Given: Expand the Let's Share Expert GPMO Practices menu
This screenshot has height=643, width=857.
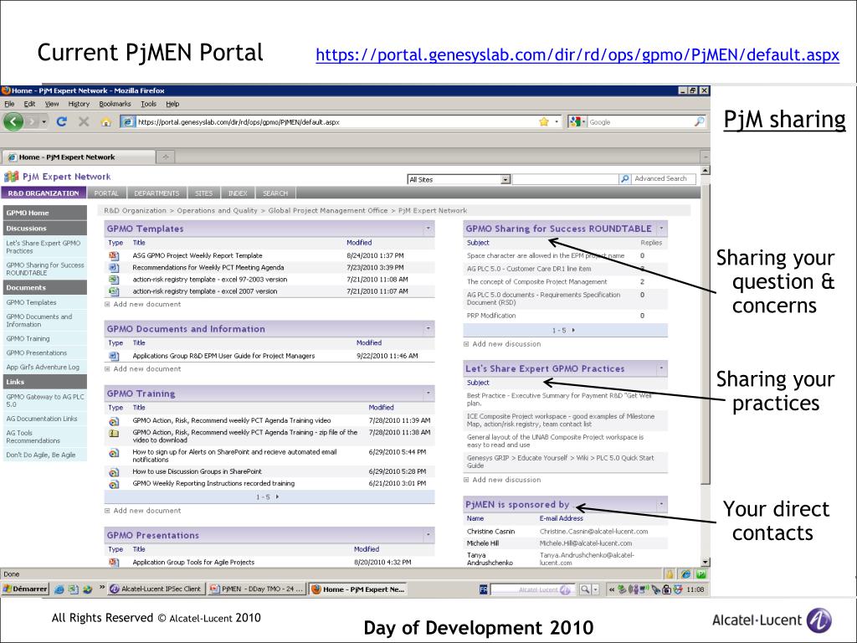Looking at the screenshot, I should [661, 368].
